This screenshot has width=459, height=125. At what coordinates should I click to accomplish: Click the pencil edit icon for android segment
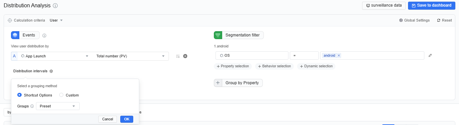(x=430, y=56)
